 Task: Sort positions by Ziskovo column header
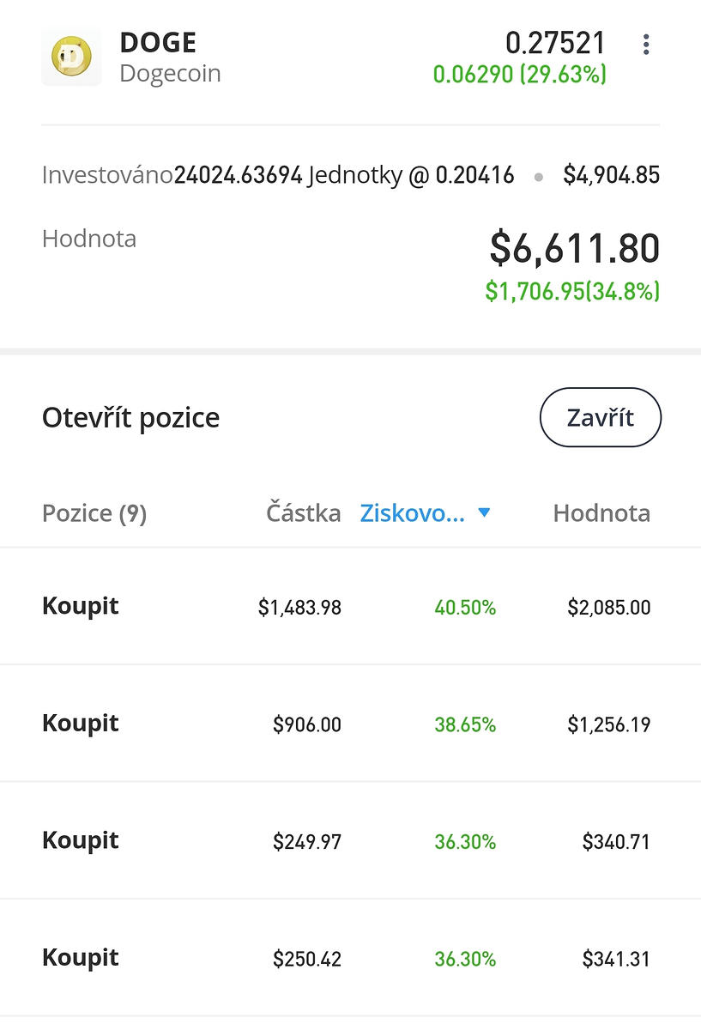(x=412, y=513)
